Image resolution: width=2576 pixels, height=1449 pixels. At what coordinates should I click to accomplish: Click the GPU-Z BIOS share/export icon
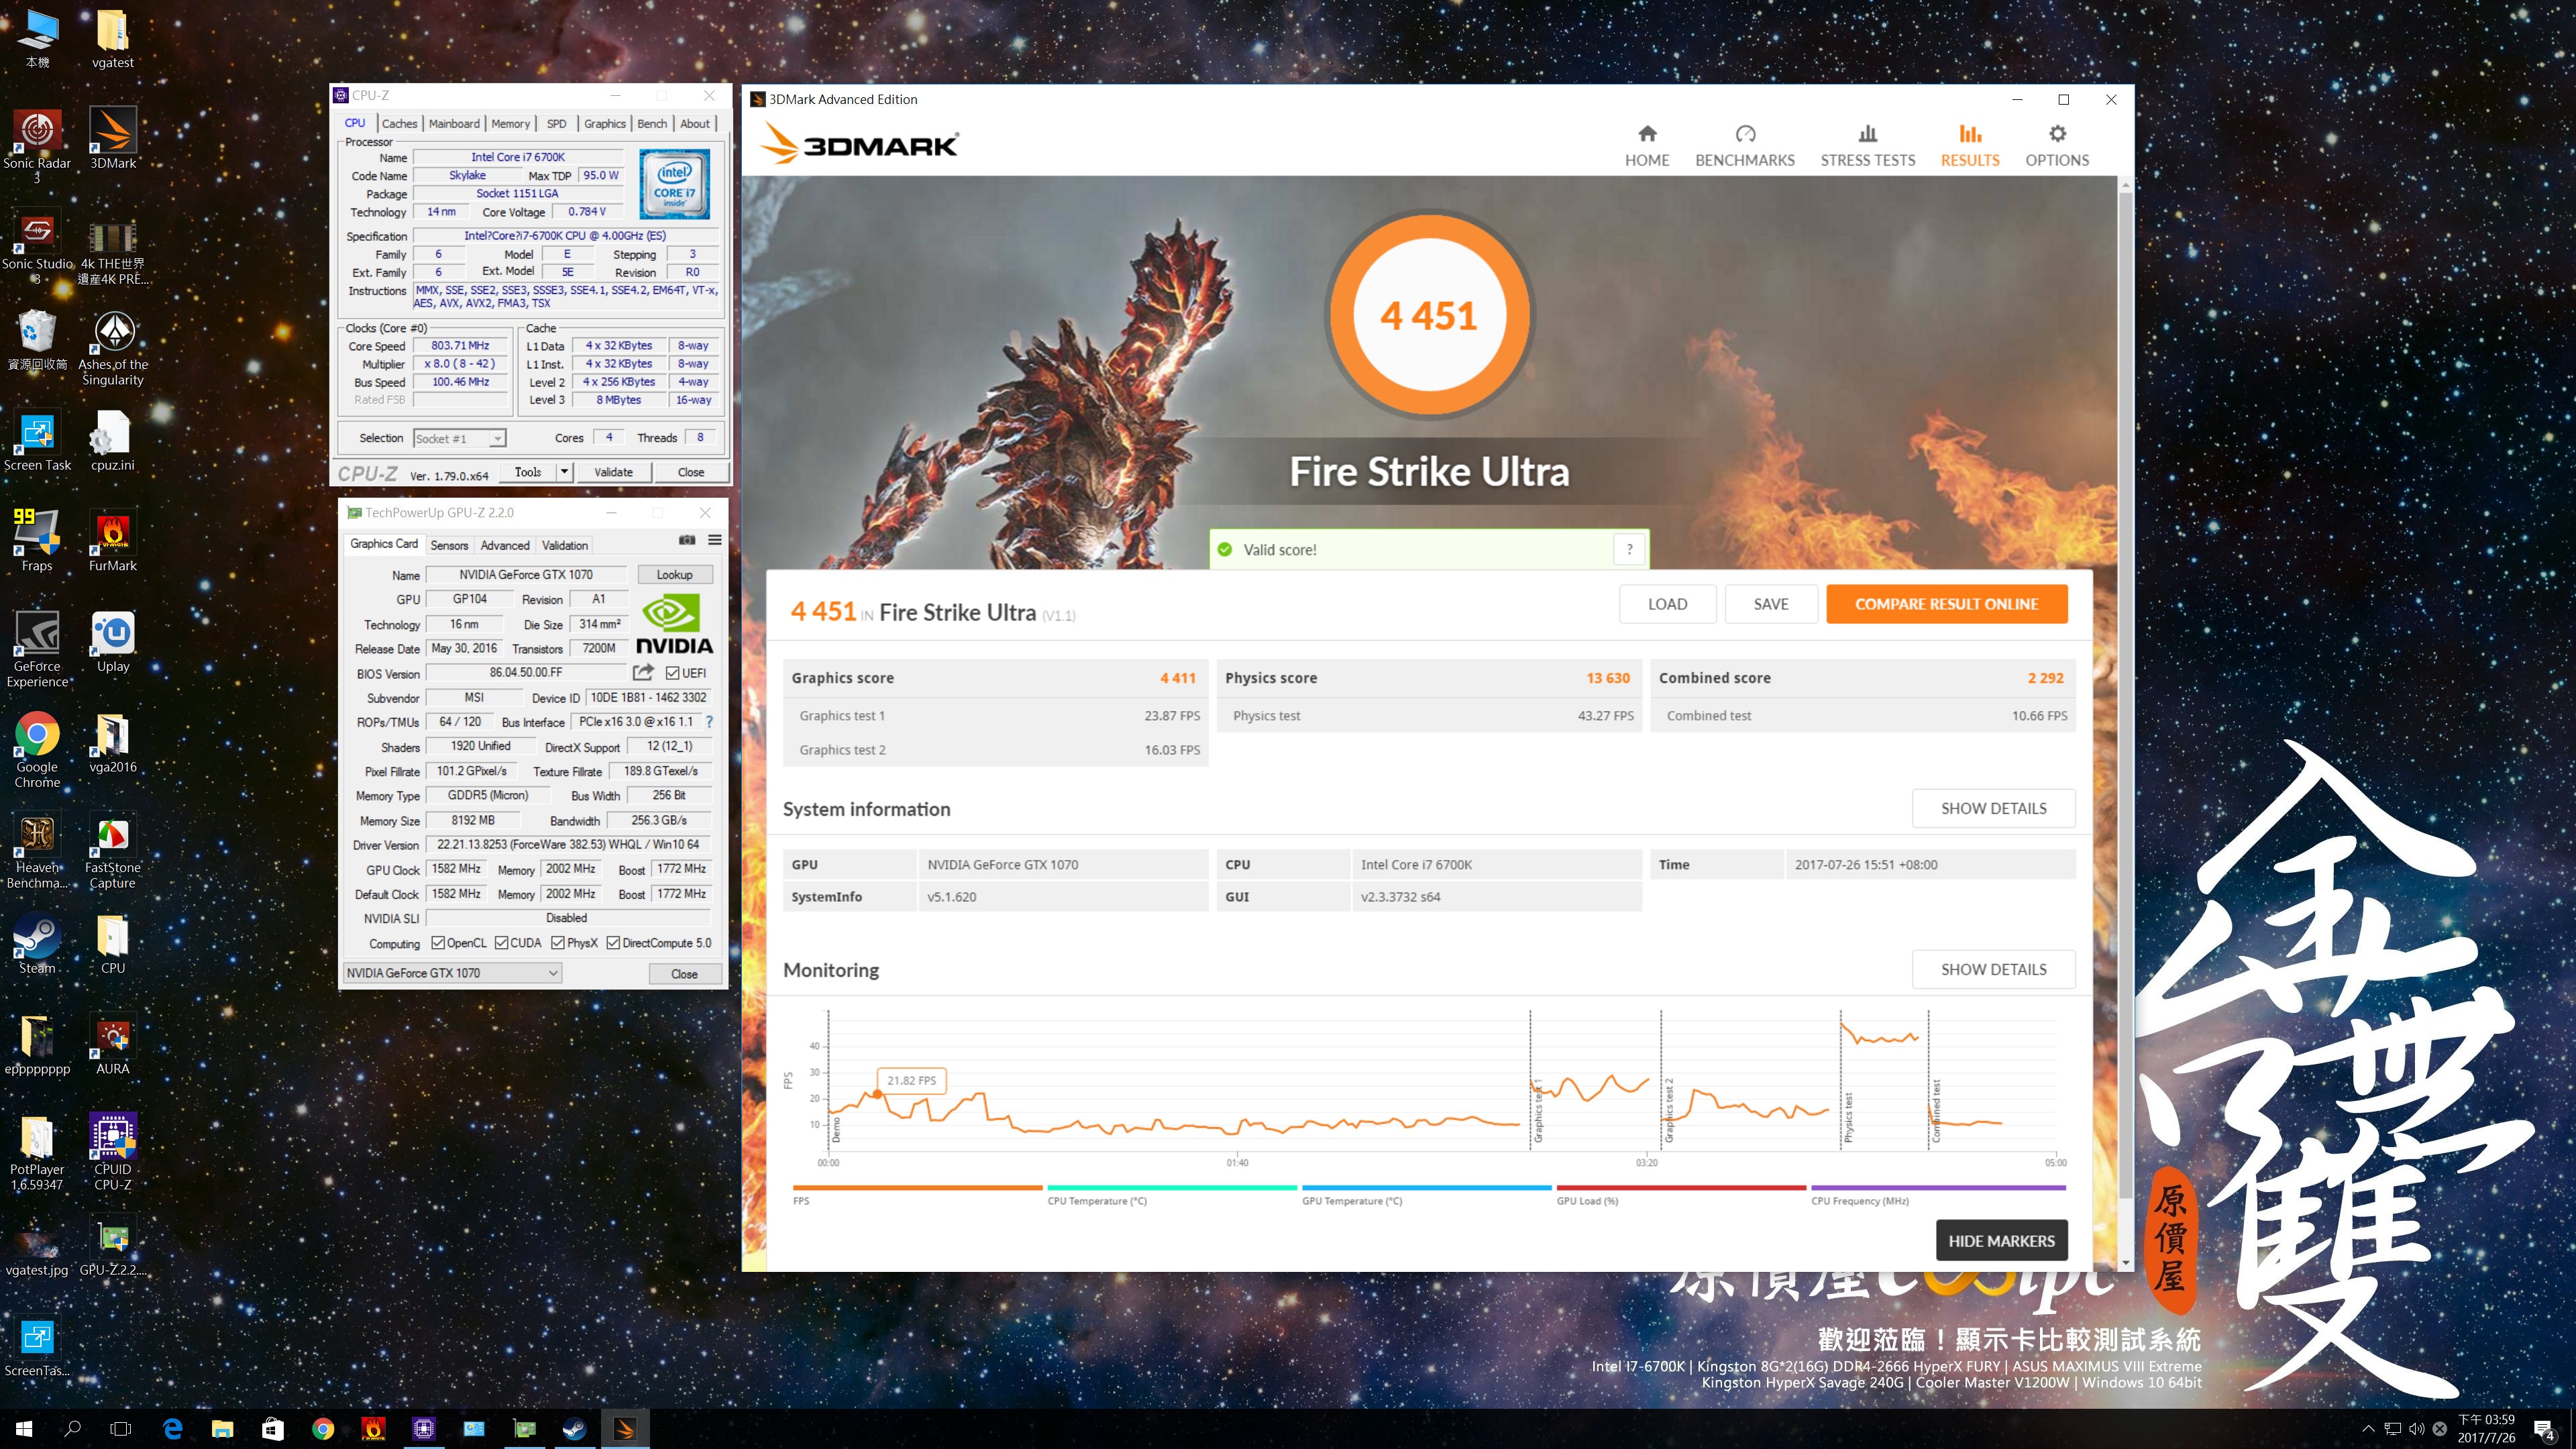point(643,672)
